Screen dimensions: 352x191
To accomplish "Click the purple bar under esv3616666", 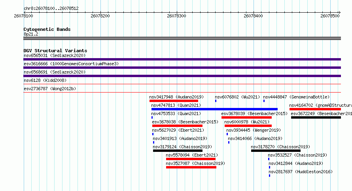I will pyautogui.click(x=182, y=68).
